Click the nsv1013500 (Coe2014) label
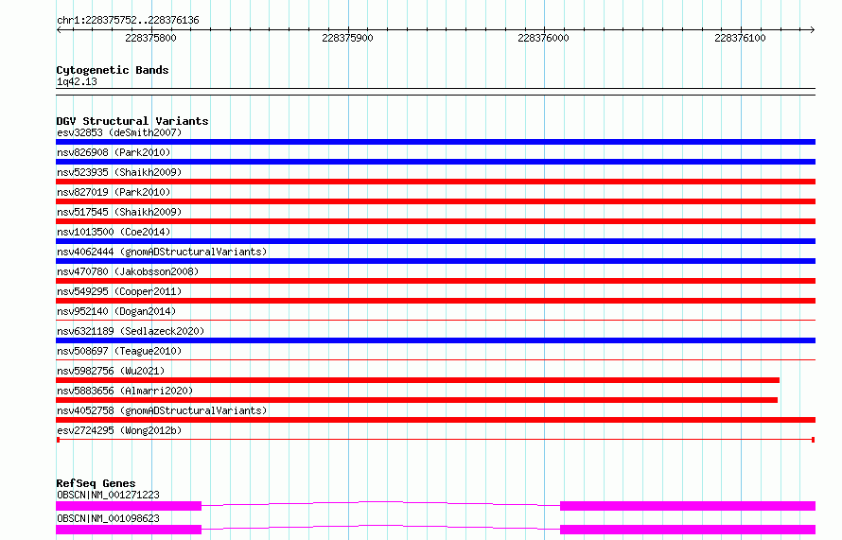The width and height of the screenshot is (842, 540). (x=114, y=232)
